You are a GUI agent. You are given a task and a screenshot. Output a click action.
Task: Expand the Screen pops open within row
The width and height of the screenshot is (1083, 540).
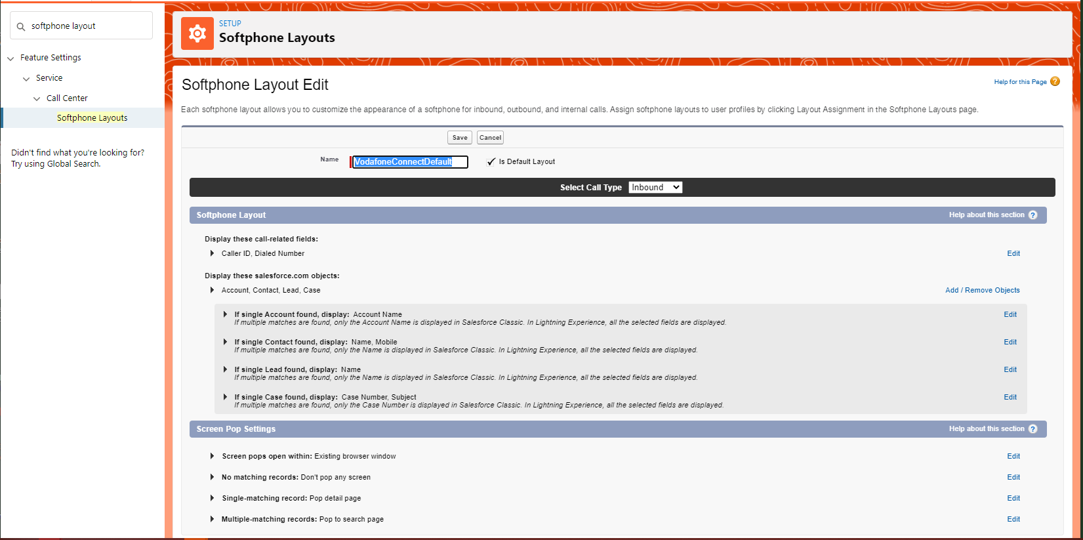click(212, 456)
